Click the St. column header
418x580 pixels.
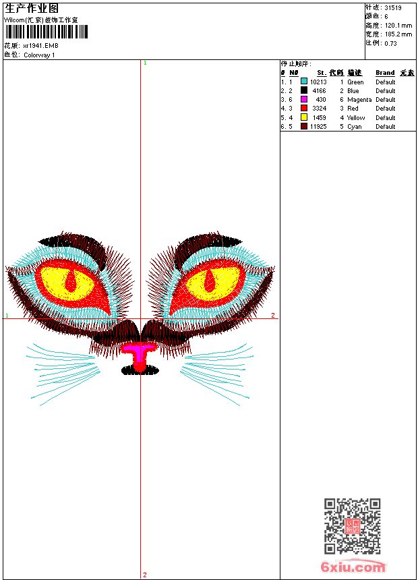coord(322,73)
